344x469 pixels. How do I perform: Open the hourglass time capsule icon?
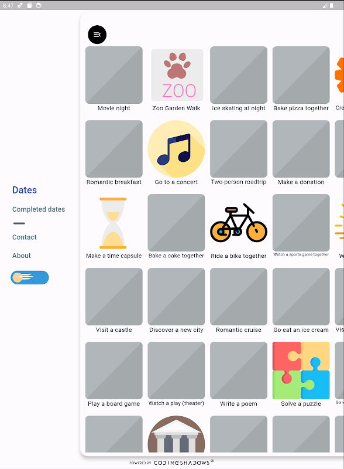click(x=113, y=223)
